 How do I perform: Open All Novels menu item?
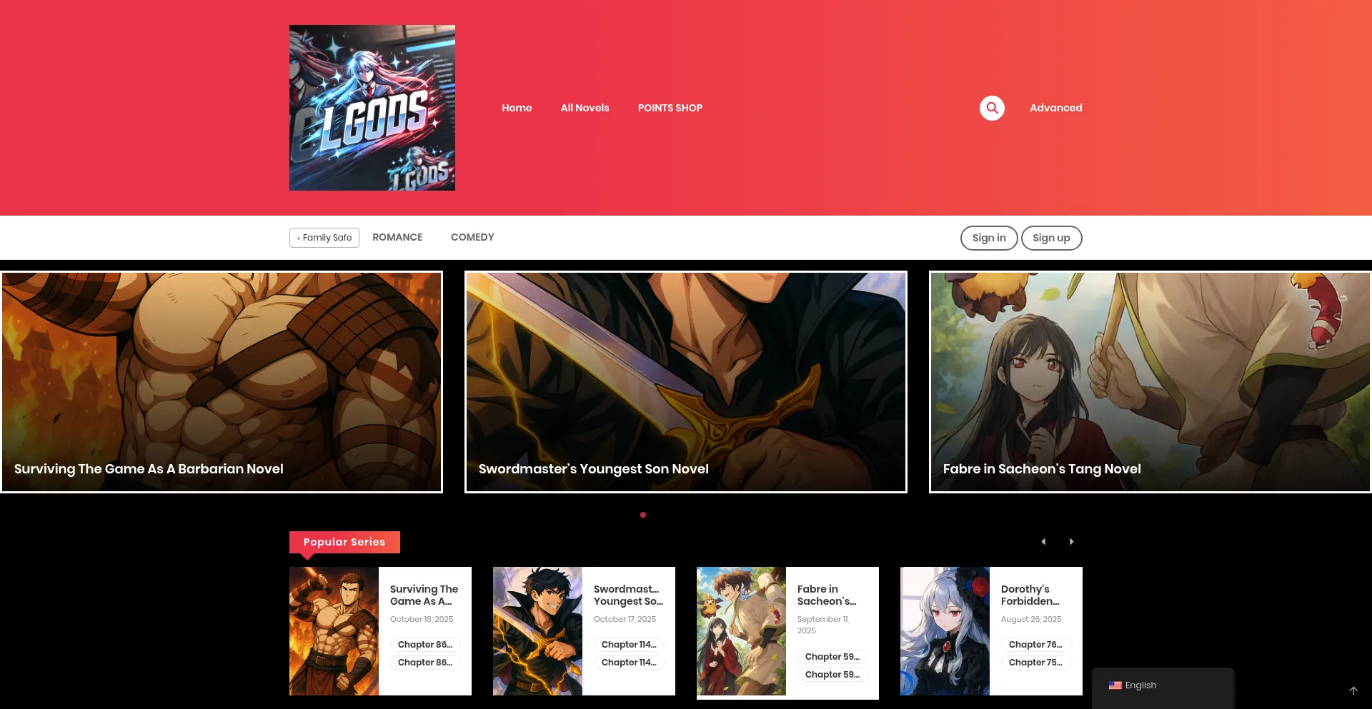585,108
